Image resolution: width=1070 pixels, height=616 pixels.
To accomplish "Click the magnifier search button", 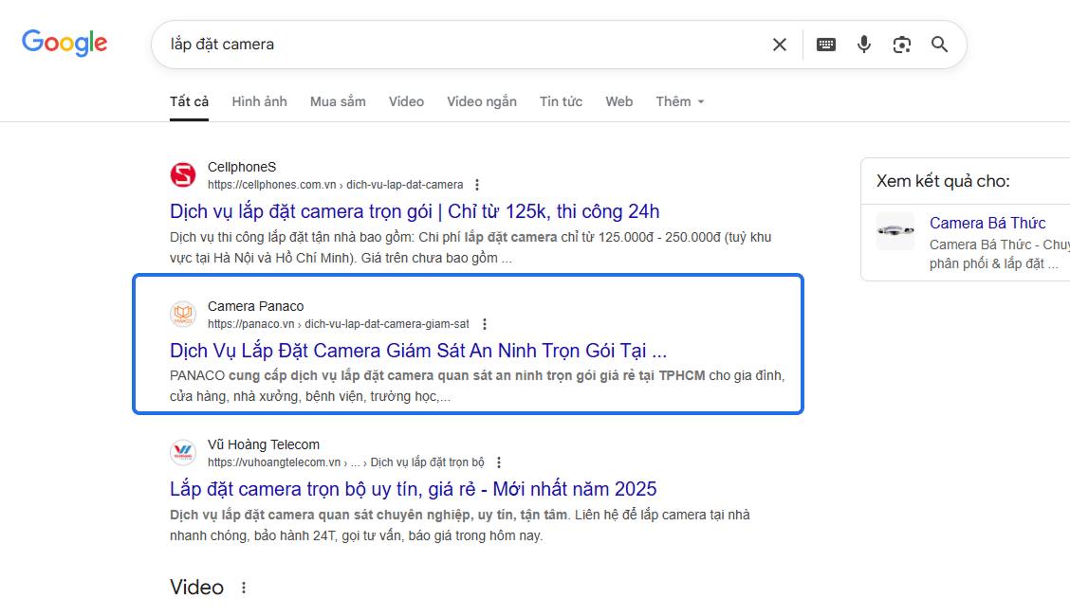I will (940, 45).
